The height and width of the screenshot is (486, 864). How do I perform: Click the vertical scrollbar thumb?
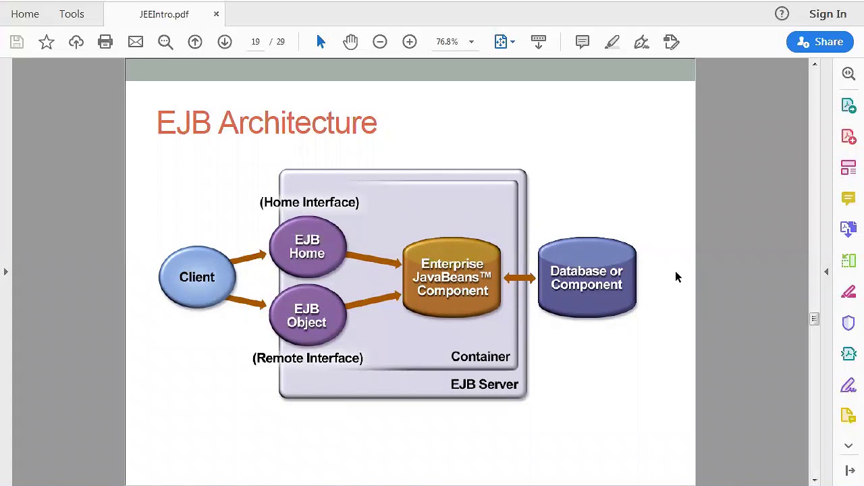click(815, 319)
